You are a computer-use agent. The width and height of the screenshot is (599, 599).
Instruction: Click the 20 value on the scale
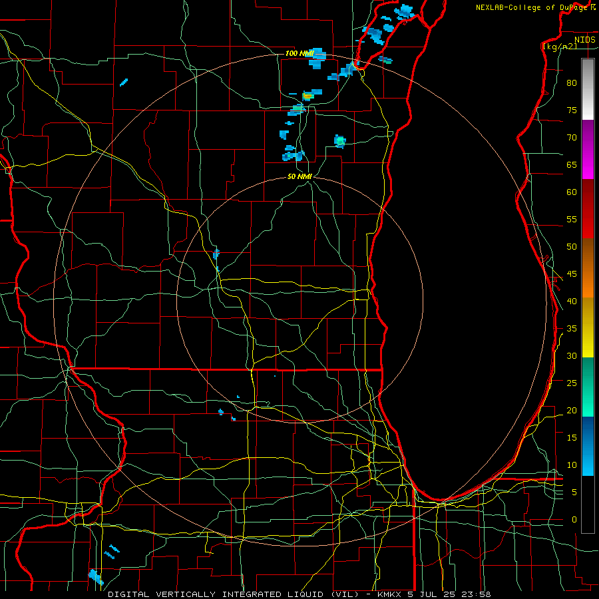(572, 411)
